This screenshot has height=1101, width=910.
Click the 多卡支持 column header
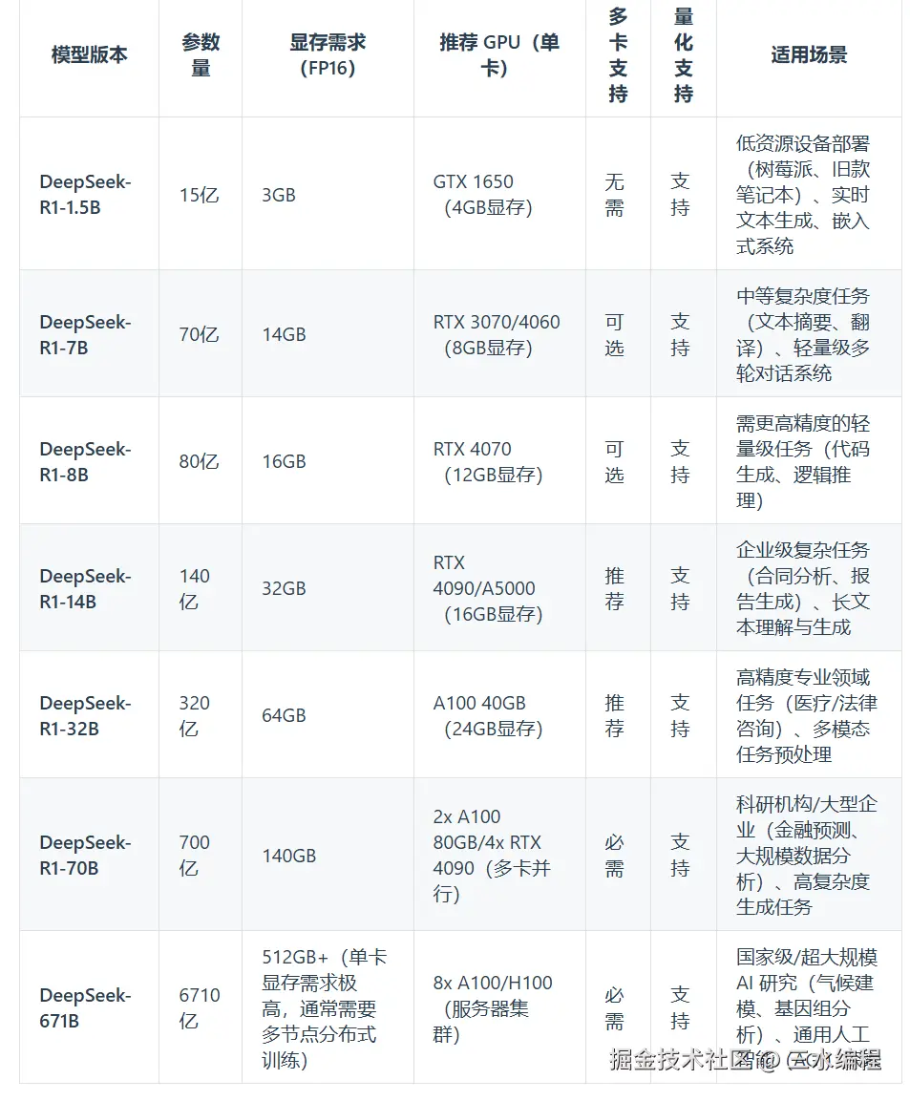[618, 54]
